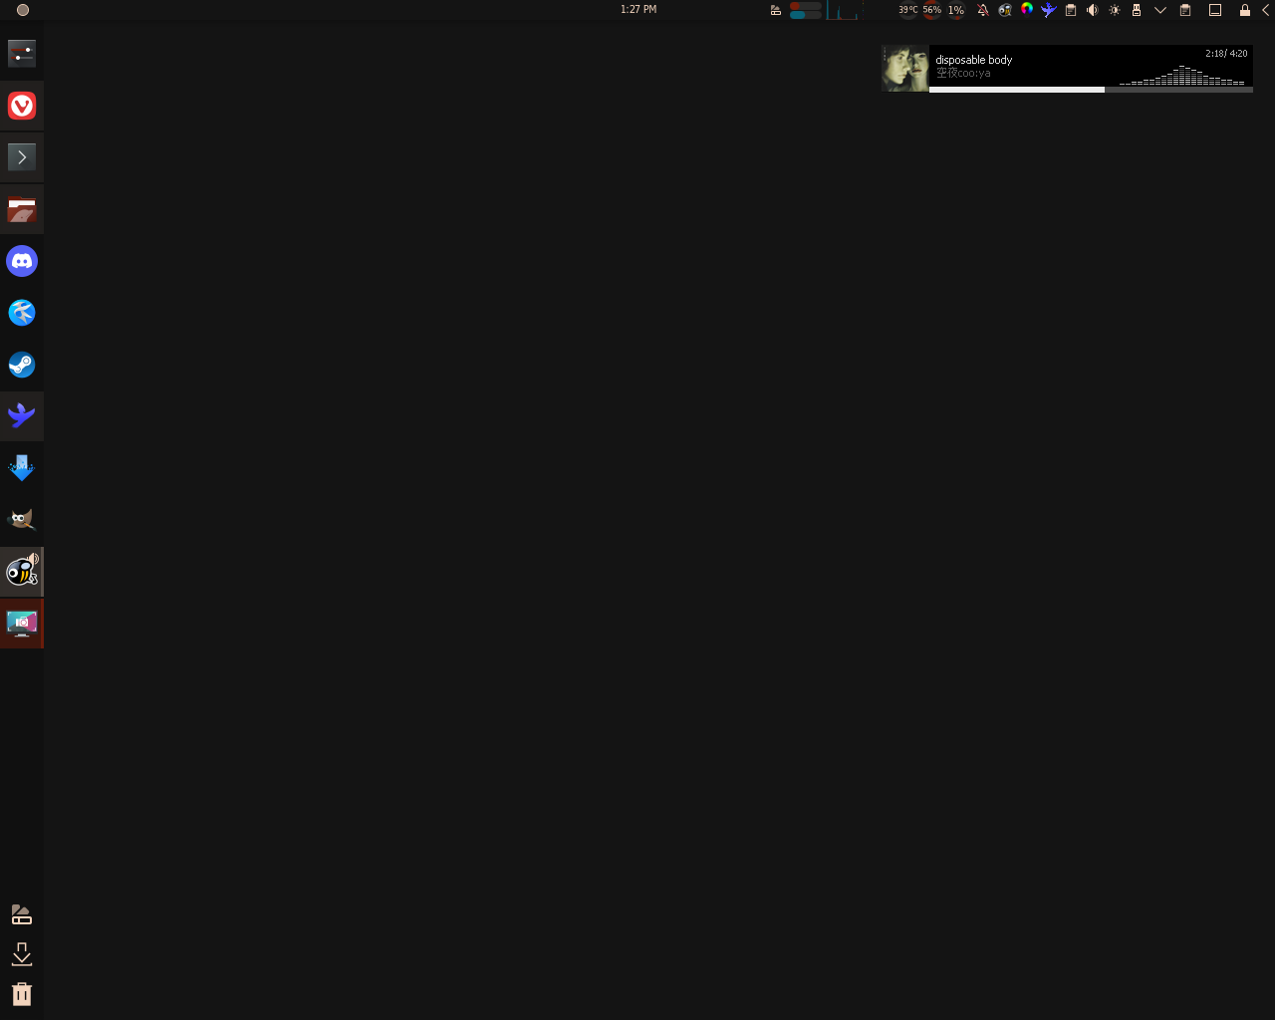1275x1020 pixels.
Task: Open the blue download arrow app in dock
Action: coord(22,468)
